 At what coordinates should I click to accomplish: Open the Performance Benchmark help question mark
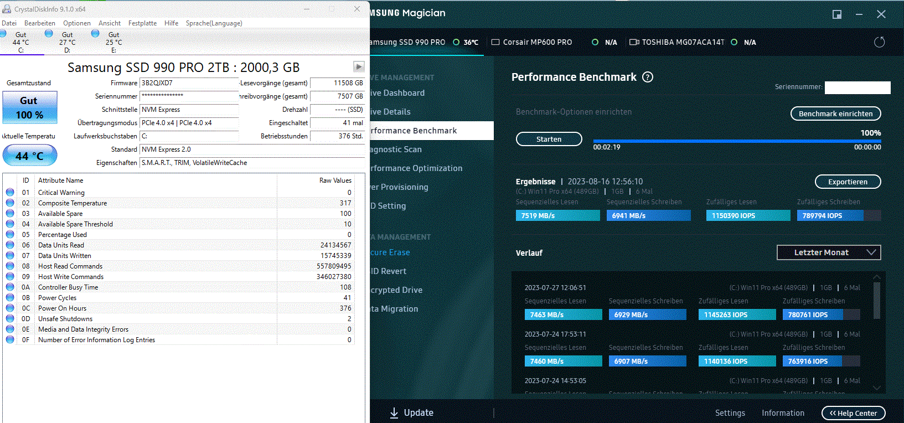[x=648, y=77]
